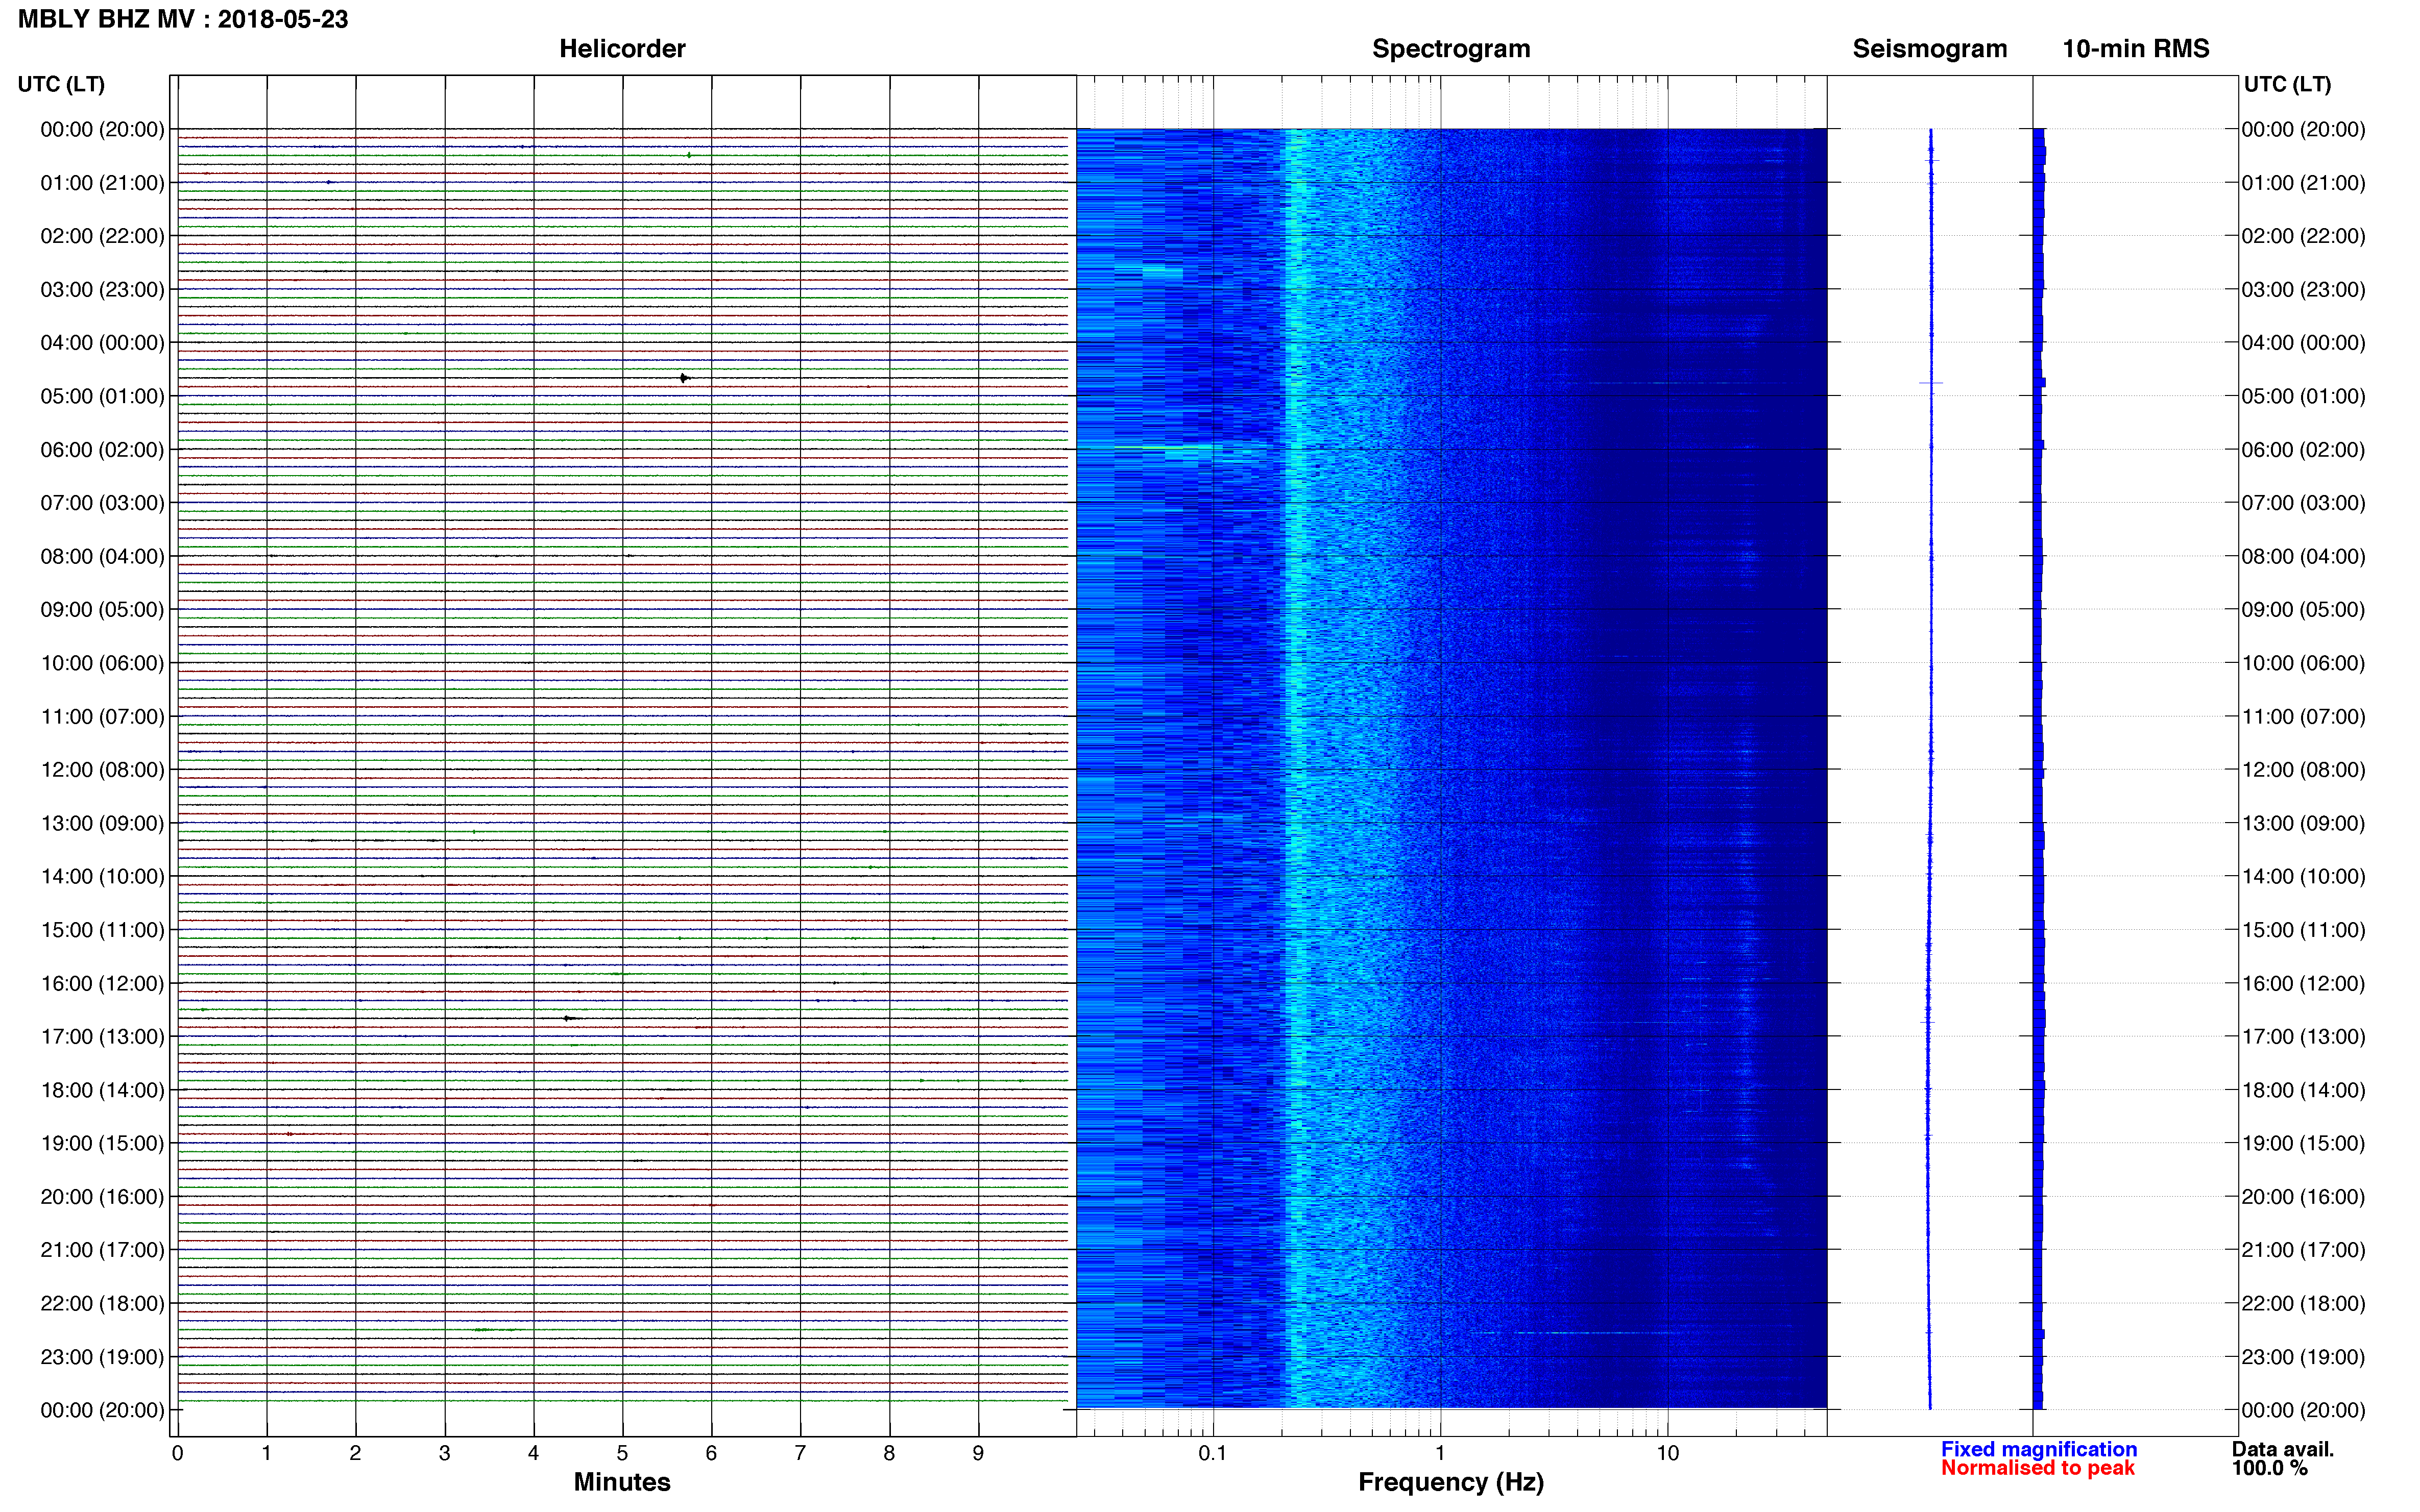The image size is (2420, 1512).
Task: Select the Frequency (Hz) axis label
Action: [x=1450, y=1482]
